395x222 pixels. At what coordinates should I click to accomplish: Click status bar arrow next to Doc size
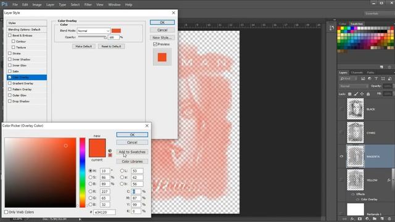(80, 220)
